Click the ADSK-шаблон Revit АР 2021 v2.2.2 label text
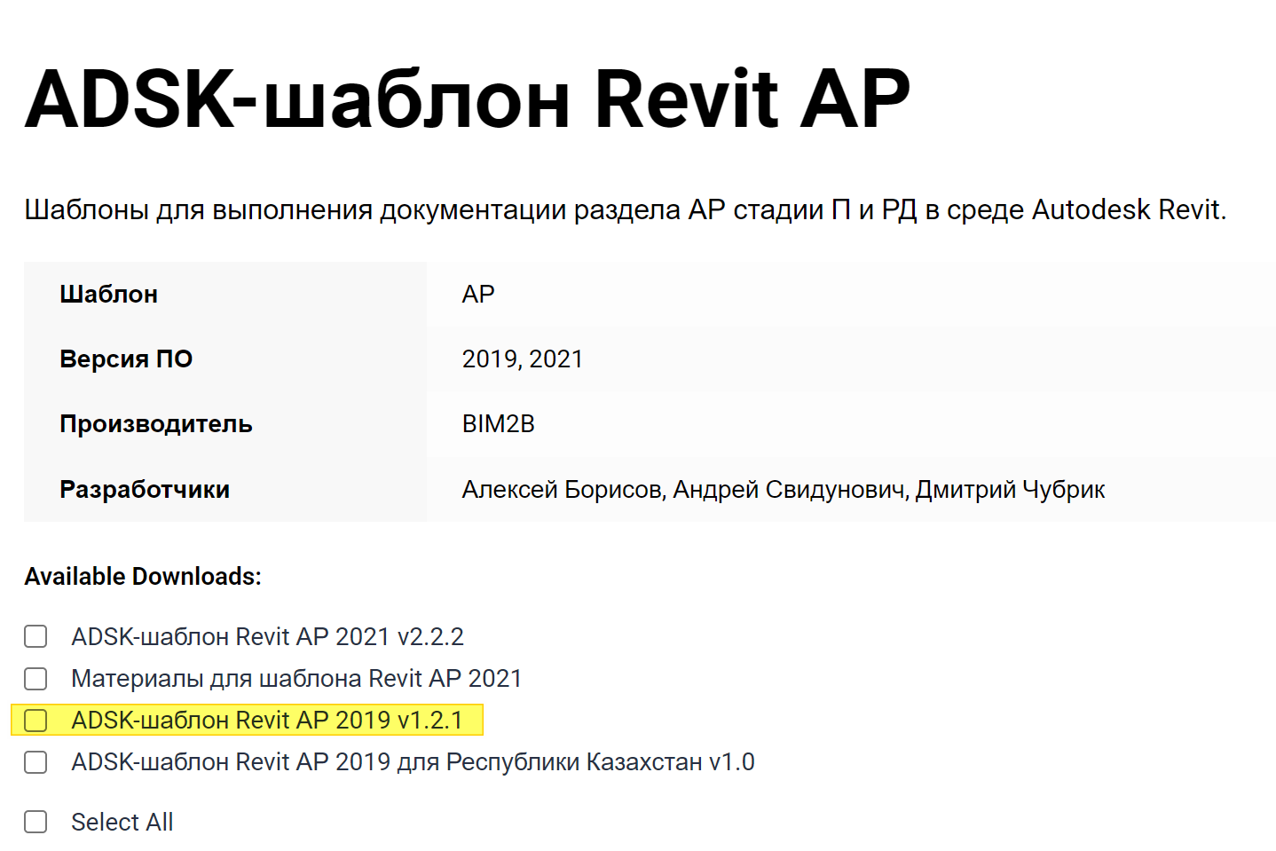Viewport: 1276px width, 851px height. pos(267,636)
